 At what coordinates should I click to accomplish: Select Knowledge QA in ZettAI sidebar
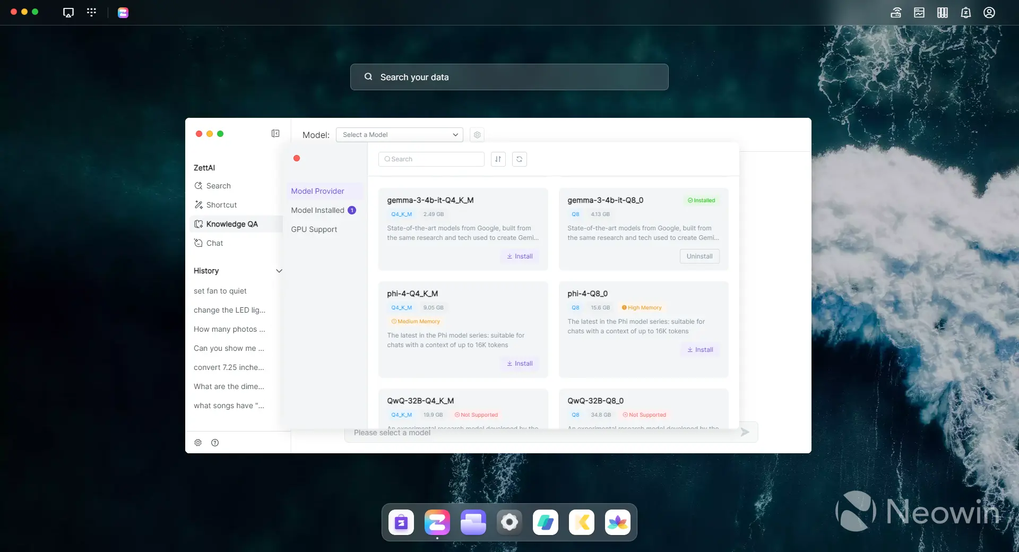pos(236,224)
